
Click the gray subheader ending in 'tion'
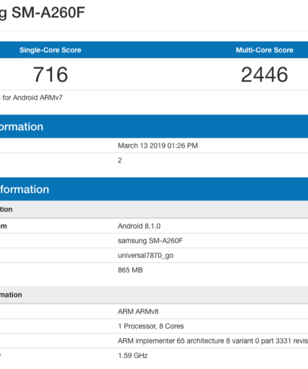point(6,209)
